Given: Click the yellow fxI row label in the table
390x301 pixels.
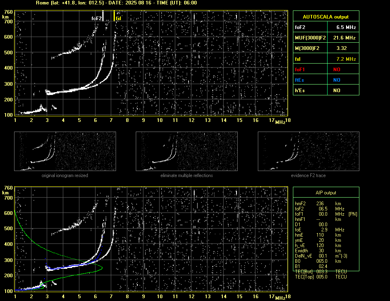Looking at the screenshot, I should 298,59.
